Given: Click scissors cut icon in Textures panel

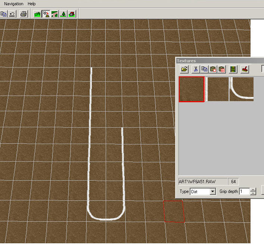Looking at the screenshot, I should click(195, 69).
